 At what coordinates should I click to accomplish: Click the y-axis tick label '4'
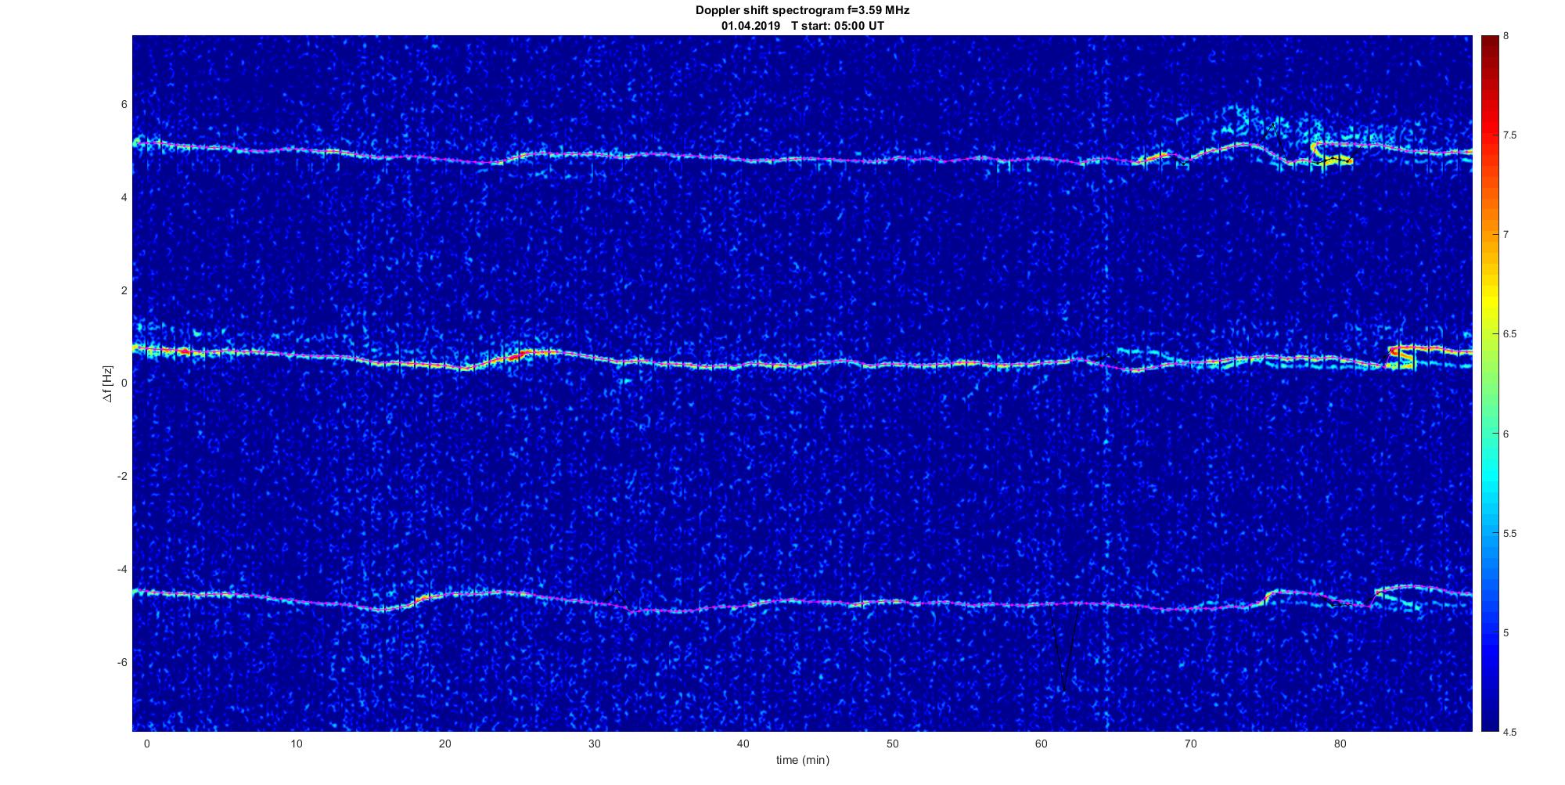(x=124, y=197)
